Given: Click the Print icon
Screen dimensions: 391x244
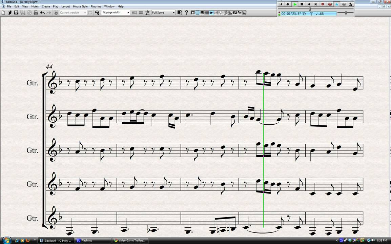Looking at the screenshot, I should [x=36, y=13].
